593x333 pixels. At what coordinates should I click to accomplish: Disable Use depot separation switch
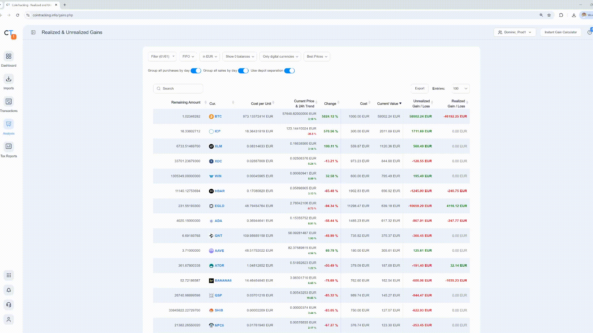[x=289, y=71]
